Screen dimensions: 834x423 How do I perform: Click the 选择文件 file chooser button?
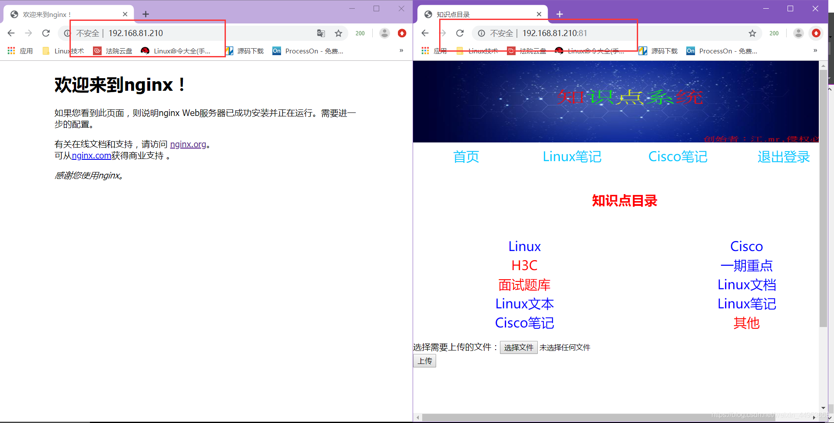518,347
